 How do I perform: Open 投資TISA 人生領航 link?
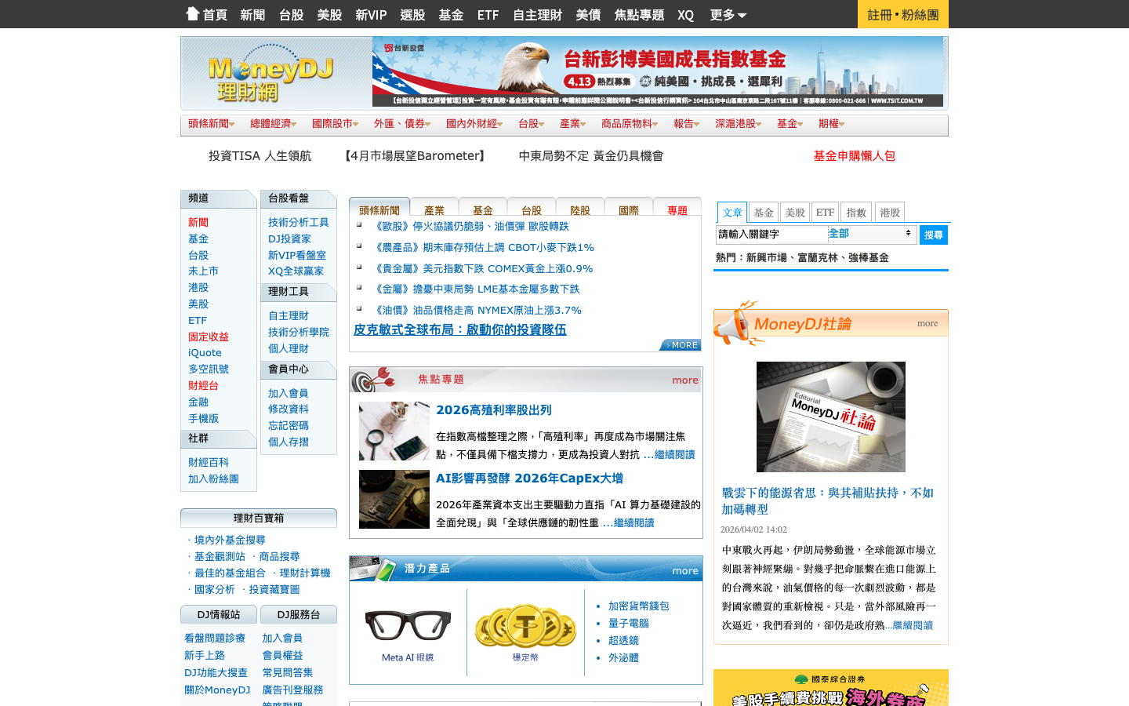click(x=260, y=156)
